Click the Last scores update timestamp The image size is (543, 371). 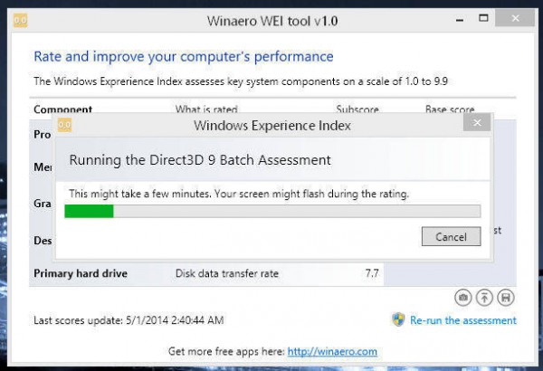129,320
